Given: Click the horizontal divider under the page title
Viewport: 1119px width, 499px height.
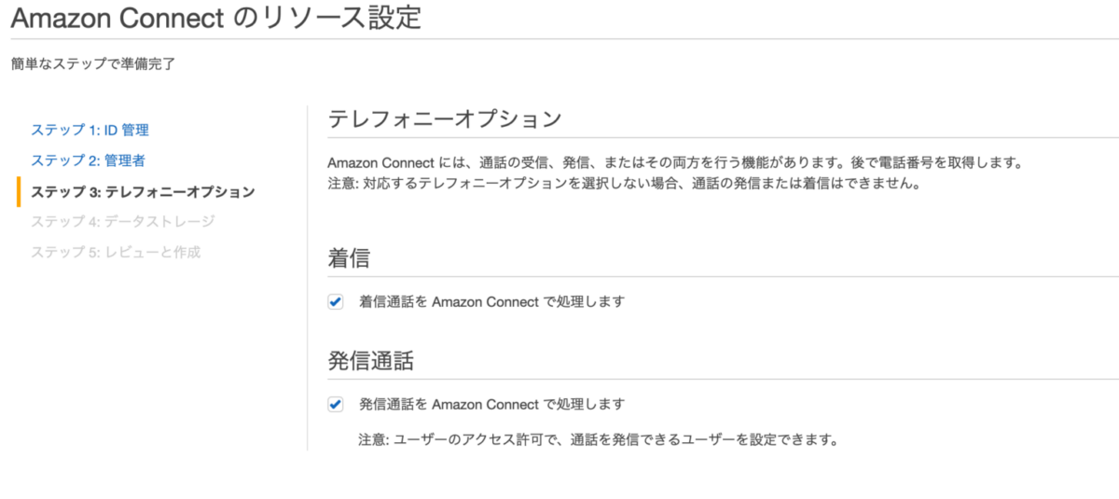Looking at the screenshot, I should [x=559, y=39].
